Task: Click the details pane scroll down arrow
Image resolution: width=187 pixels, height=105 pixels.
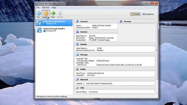Action: pos(157,93)
